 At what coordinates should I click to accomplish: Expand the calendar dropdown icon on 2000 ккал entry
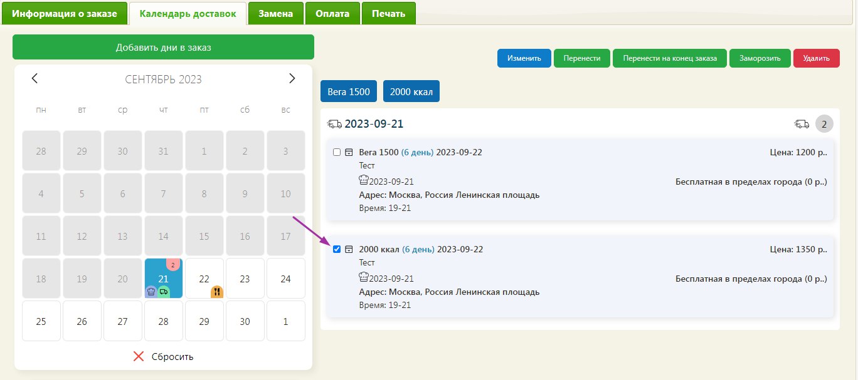click(x=349, y=249)
